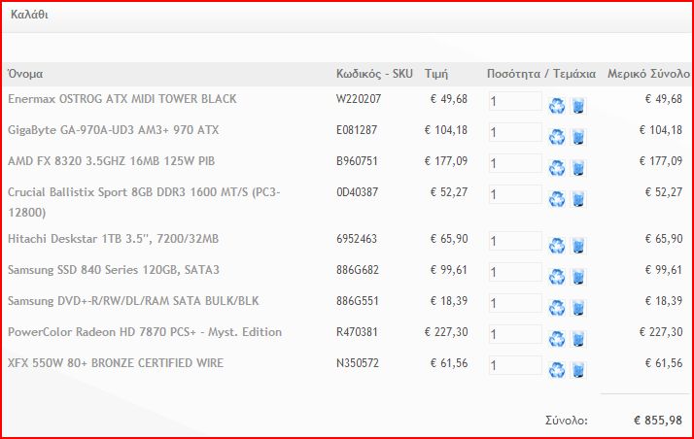Update quantity icon for Hitachi Deskstar 1TB
Screen dimensions: 694x439
click(557, 246)
